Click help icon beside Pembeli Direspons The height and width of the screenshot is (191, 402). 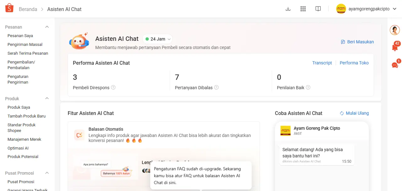[113, 87]
